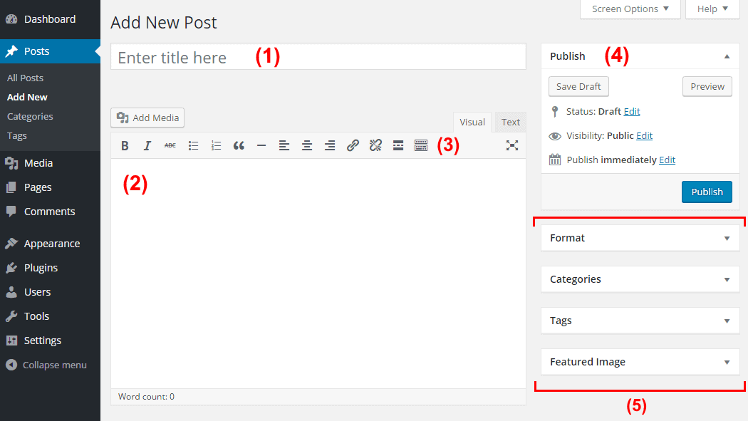Click the Word count: 0 status text
Image resolution: width=748 pixels, height=421 pixels.
tap(147, 397)
